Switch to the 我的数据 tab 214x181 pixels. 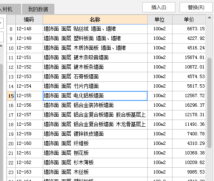38,9
